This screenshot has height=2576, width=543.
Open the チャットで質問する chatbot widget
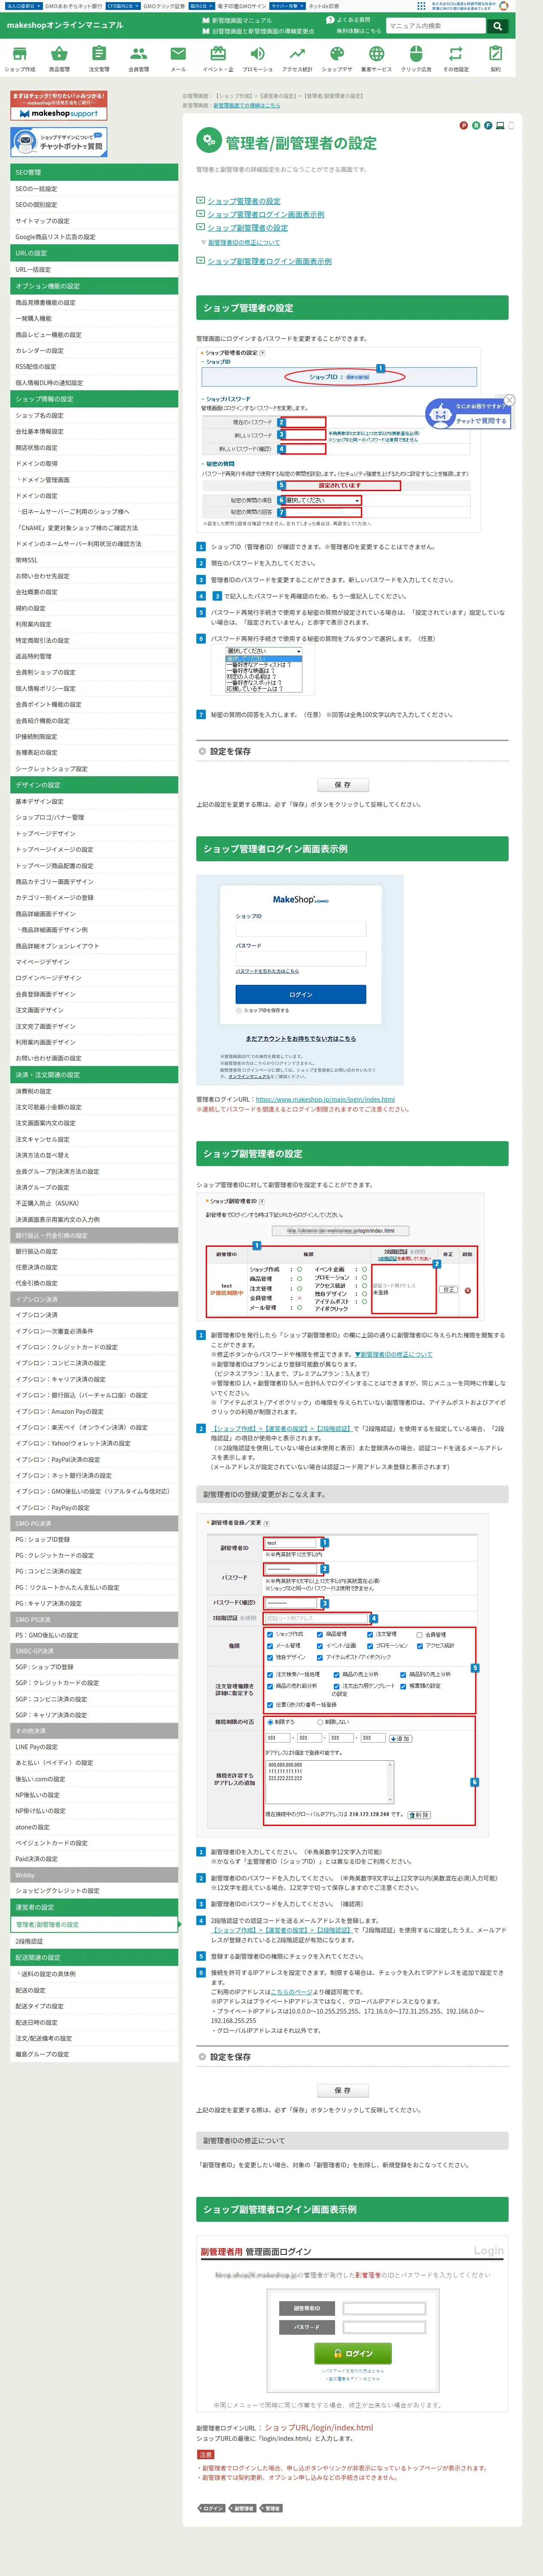467,413
